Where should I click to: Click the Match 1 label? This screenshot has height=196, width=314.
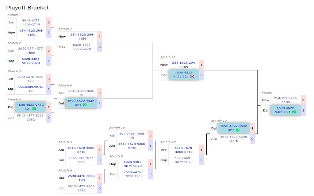14,15
